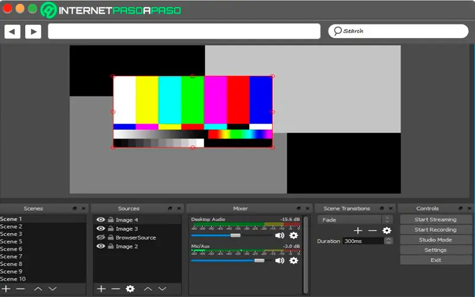Click the address bar field
The width and height of the screenshot is (475, 297).
[184, 31]
